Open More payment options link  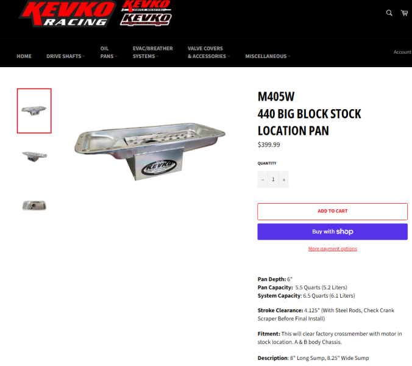(x=332, y=249)
